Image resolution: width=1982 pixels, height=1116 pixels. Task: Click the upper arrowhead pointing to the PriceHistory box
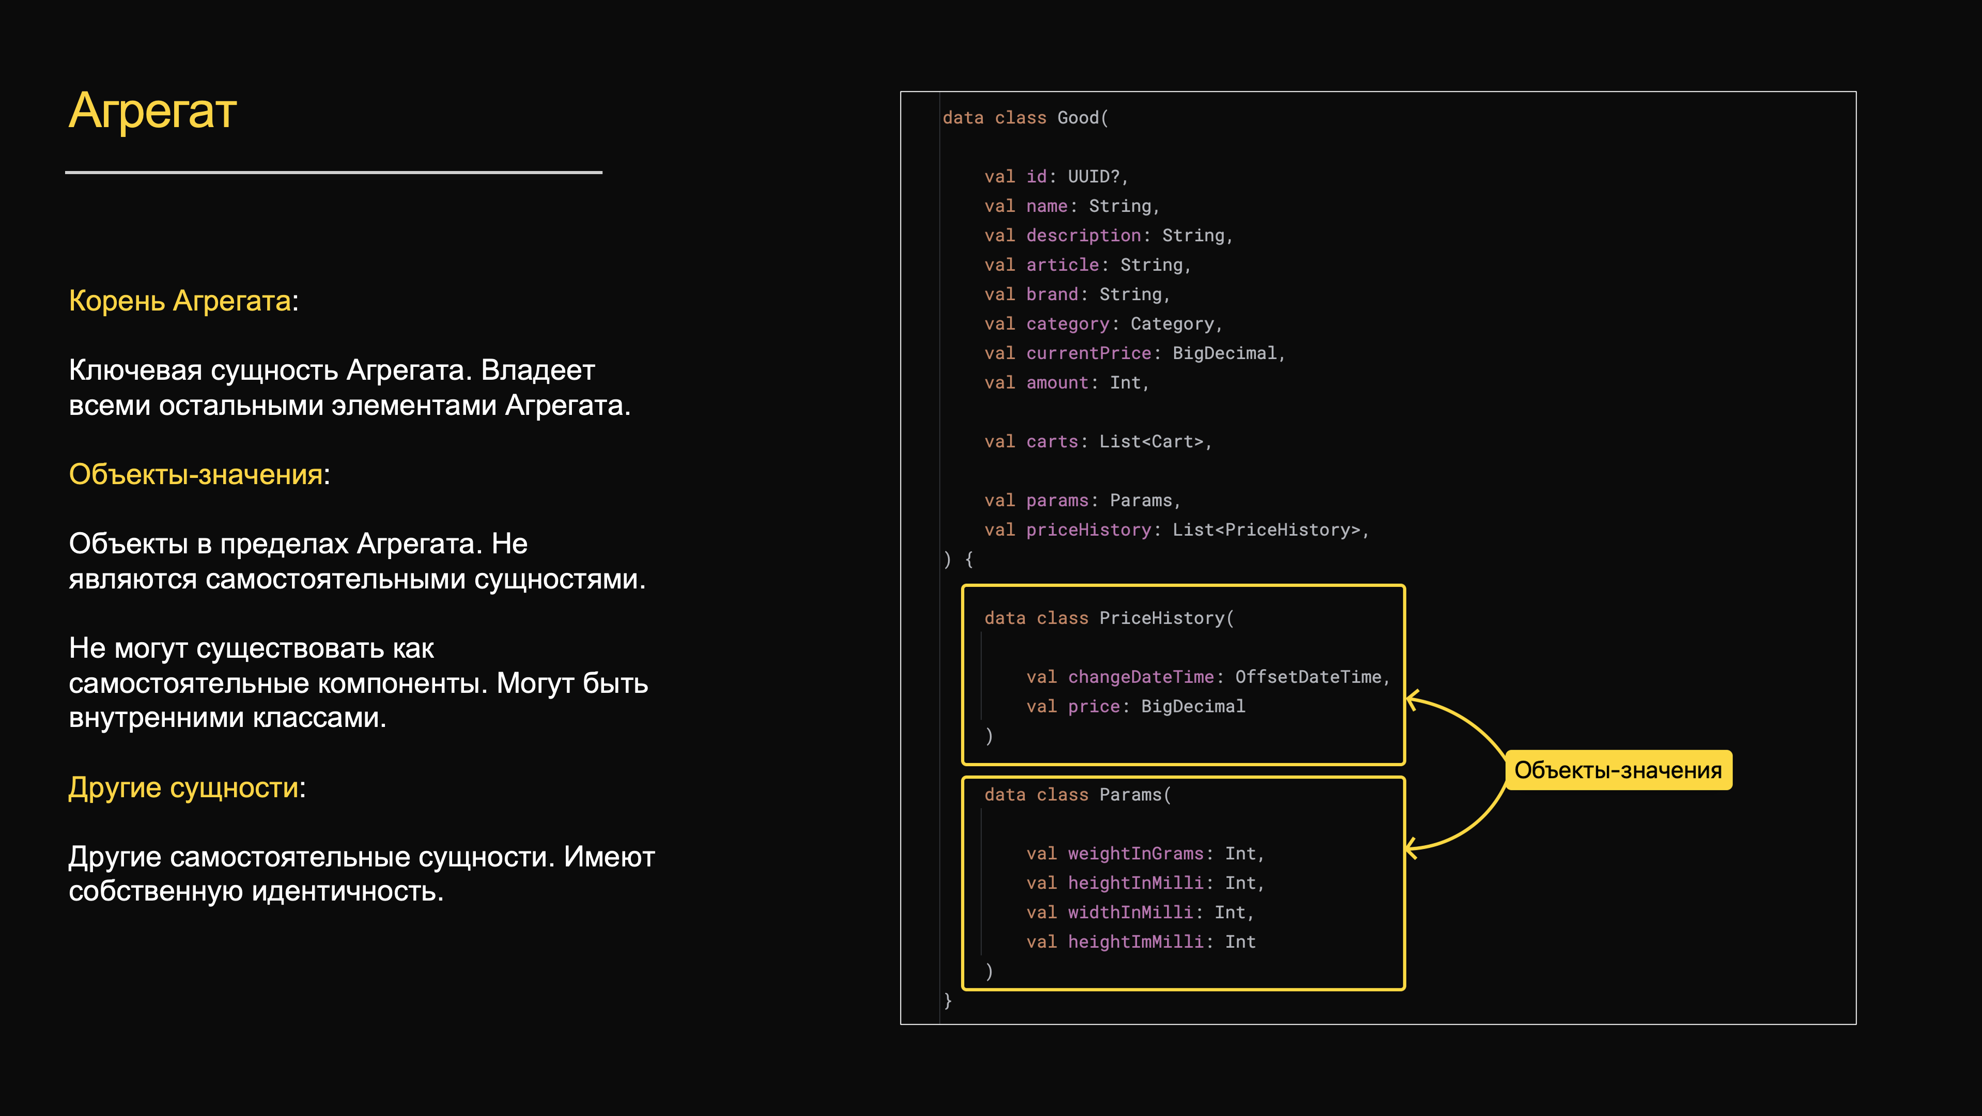1411,700
